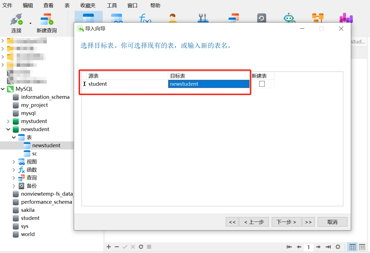Open the grid settings gear icon
The image size is (370, 253).
pos(338,247)
